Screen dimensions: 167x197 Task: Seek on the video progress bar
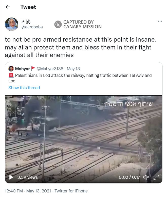pos(84,169)
